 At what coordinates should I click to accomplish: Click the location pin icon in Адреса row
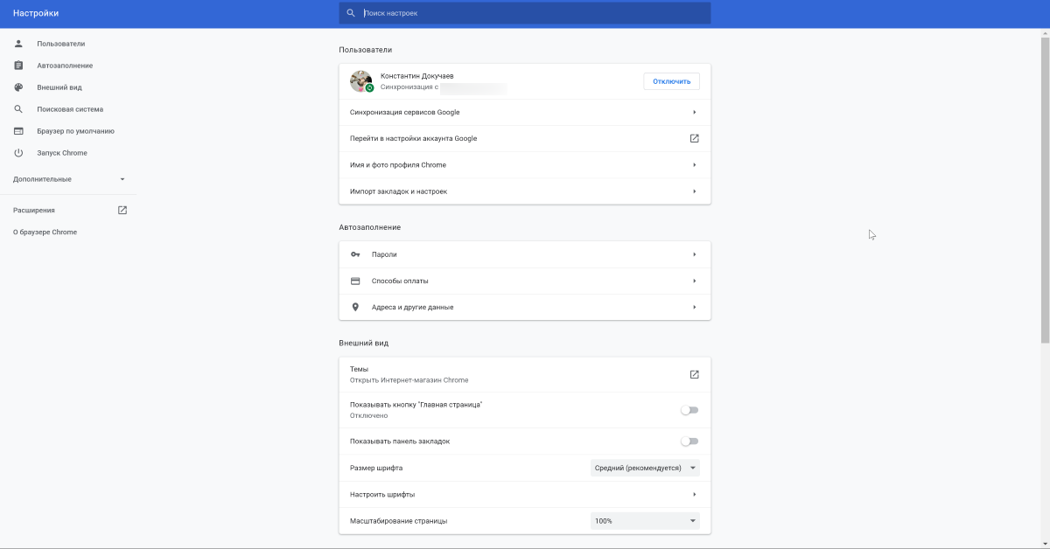(355, 307)
